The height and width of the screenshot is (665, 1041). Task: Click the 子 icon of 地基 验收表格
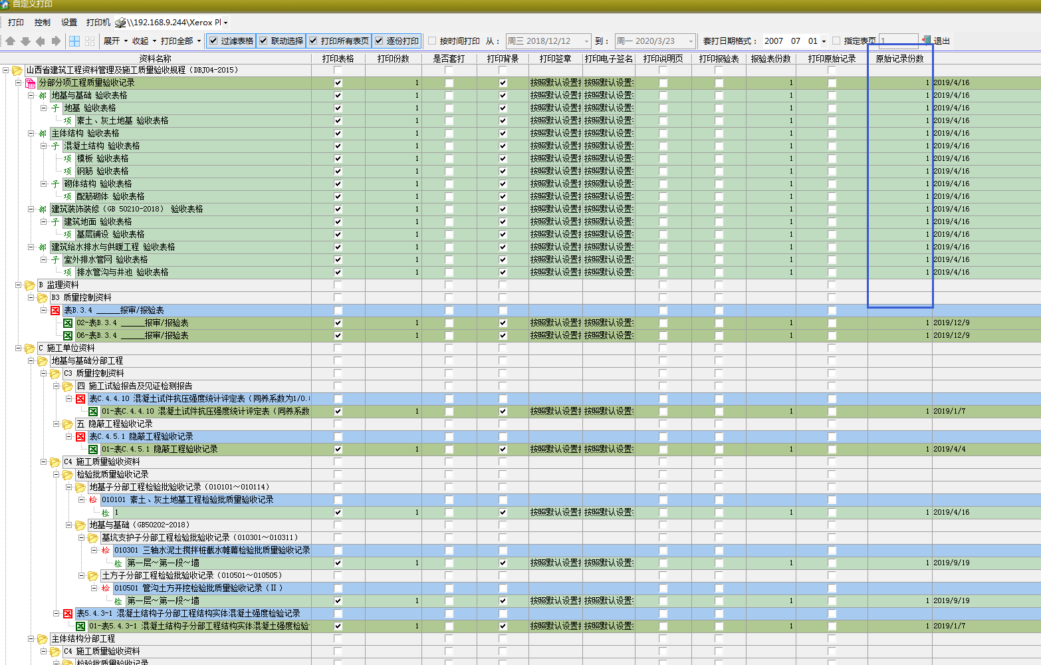55,108
